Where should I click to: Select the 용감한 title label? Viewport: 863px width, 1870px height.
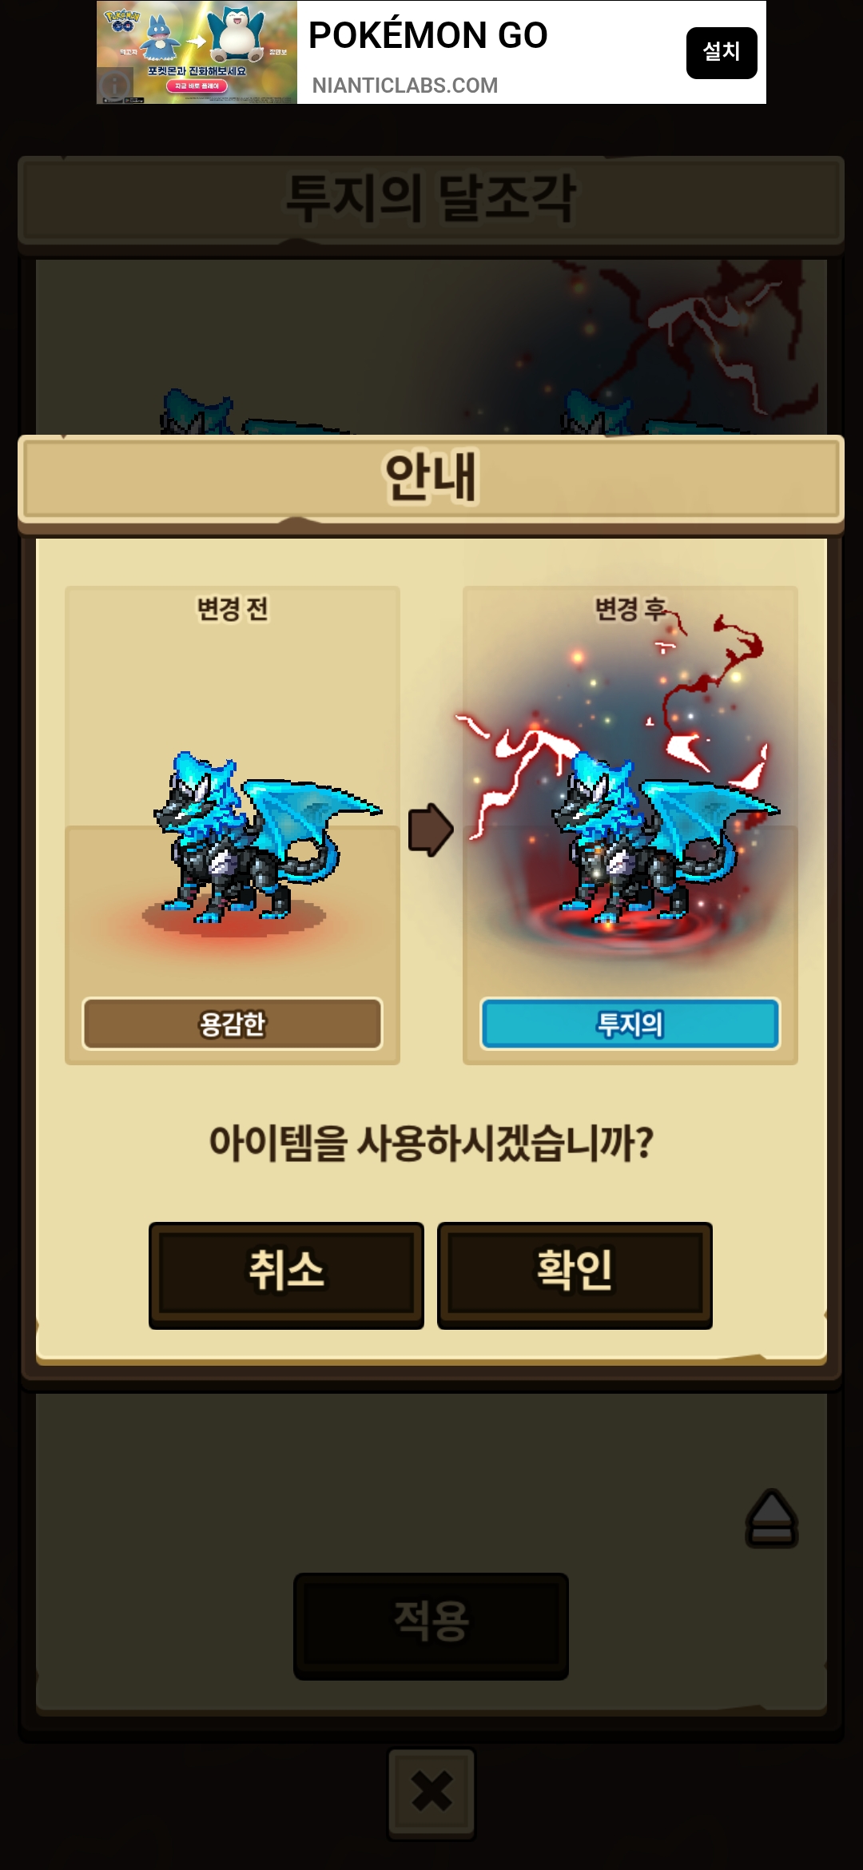[233, 1024]
